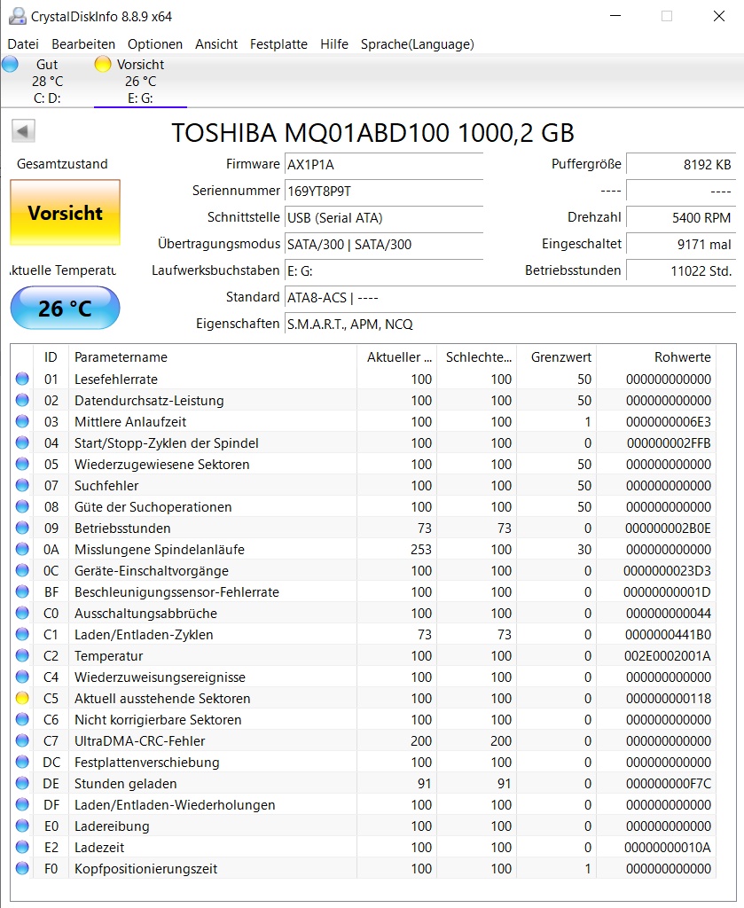Image resolution: width=744 pixels, height=908 pixels.
Task: Click the blue status icon for Festplattenverschiebung
Action: click(22, 762)
